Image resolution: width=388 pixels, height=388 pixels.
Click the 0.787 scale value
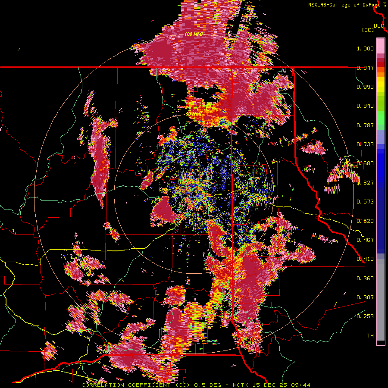pos(365,125)
